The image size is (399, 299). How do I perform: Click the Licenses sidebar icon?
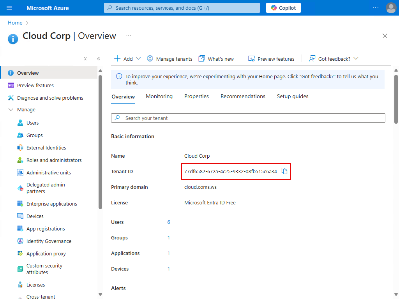pos(20,285)
